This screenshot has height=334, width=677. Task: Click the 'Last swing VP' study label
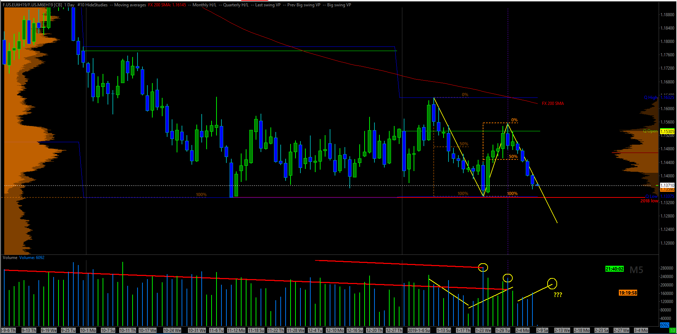click(268, 5)
